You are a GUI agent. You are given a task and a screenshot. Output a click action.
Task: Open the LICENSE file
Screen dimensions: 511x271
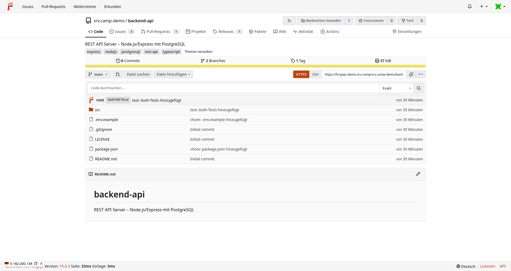point(102,139)
